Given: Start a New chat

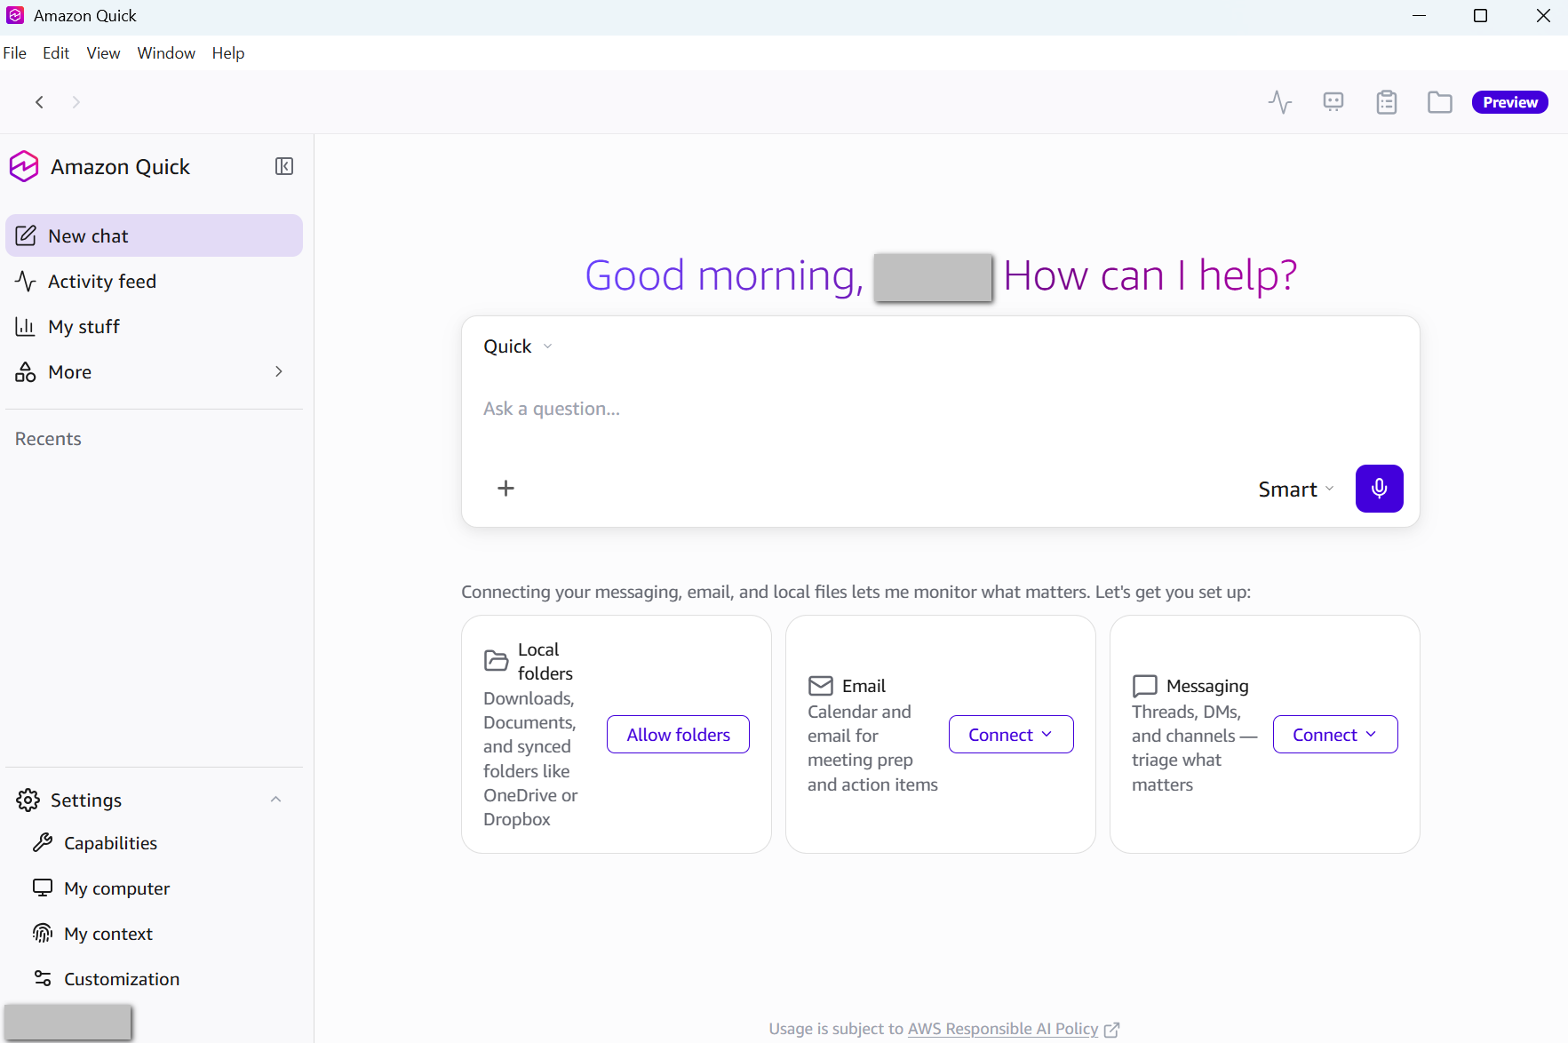Looking at the screenshot, I should click(155, 235).
